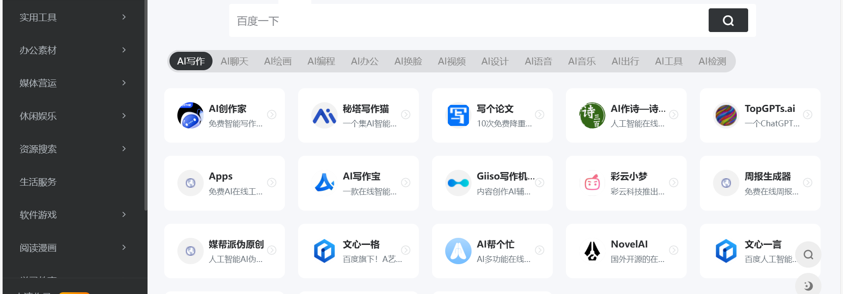Open the 秘塔写作猫 title link
This screenshot has width=843, height=294.
366,108
